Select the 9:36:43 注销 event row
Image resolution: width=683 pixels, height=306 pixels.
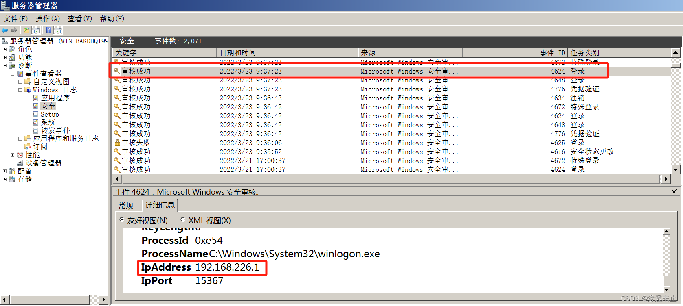click(391, 98)
